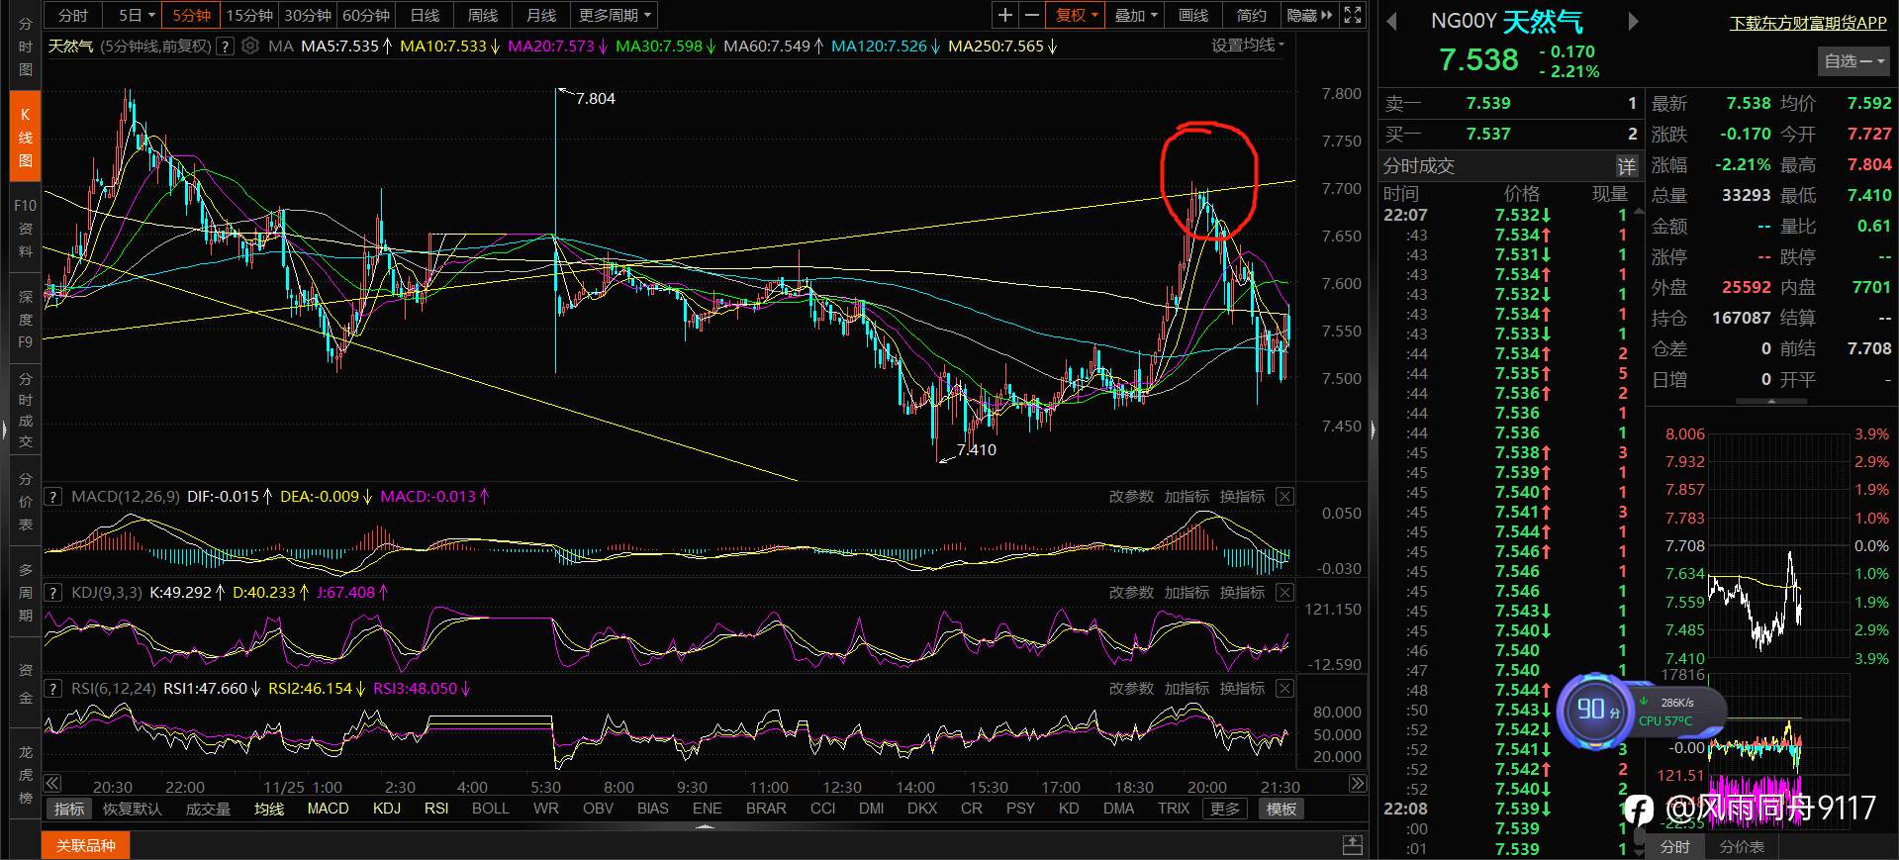The width and height of the screenshot is (1899, 860).
Task: Click 画线 drawing tool button
Action: point(1193,15)
